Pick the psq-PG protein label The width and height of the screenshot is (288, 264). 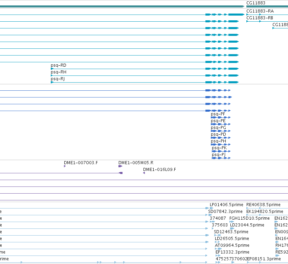coord(218,128)
